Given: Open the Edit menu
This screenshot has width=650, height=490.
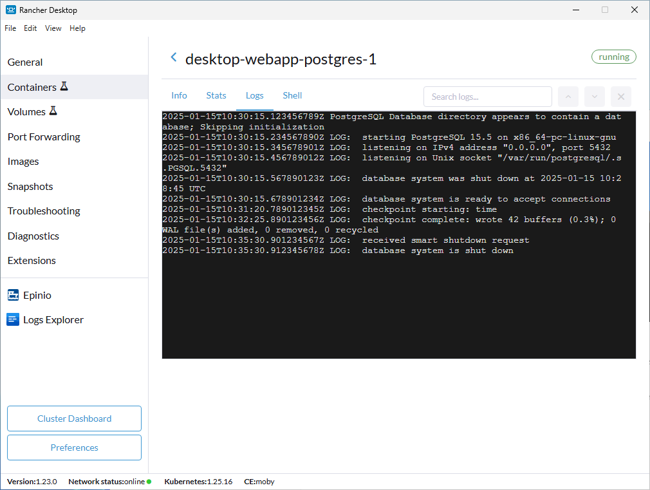Looking at the screenshot, I should point(30,28).
